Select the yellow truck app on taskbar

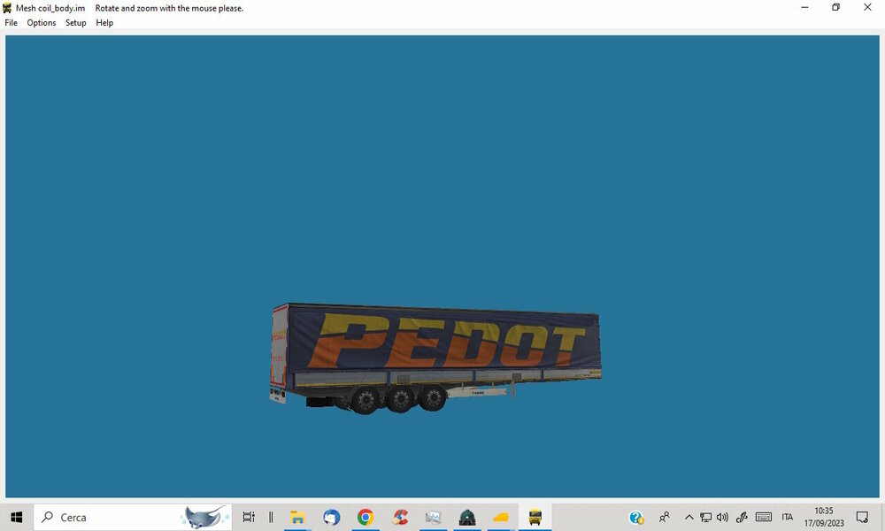[535, 517]
